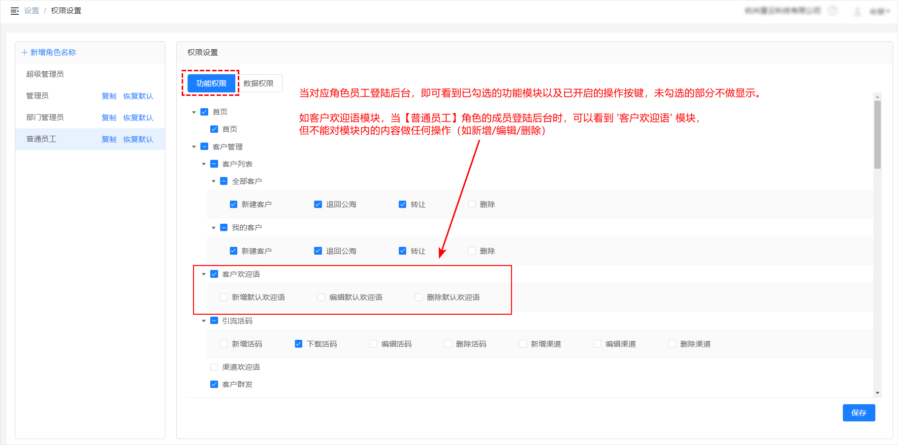Enable 新增活码 permission

(224, 344)
